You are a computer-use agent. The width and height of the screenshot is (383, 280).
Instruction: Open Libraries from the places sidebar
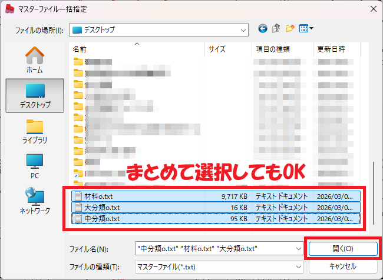(35, 131)
